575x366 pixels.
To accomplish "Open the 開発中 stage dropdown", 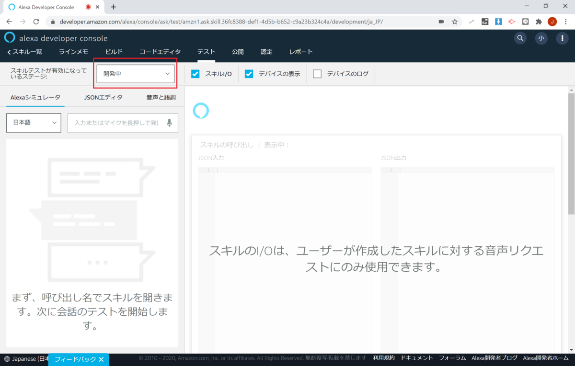I will [135, 74].
